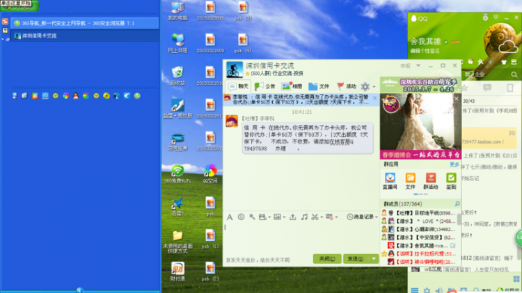The height and width of the screenshot is (293, 522).
Task: Click the Sogou input method S icon
Action: click(5, 22)
